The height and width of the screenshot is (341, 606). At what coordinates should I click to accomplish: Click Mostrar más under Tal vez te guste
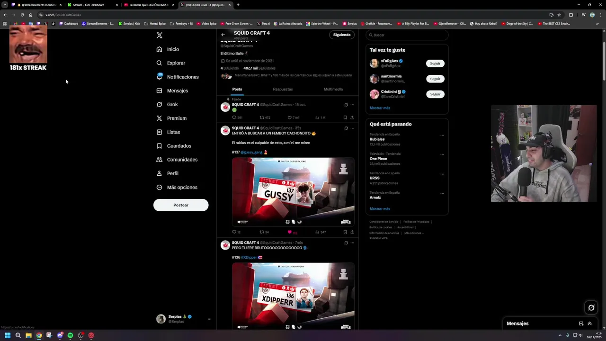pos(380,108)
